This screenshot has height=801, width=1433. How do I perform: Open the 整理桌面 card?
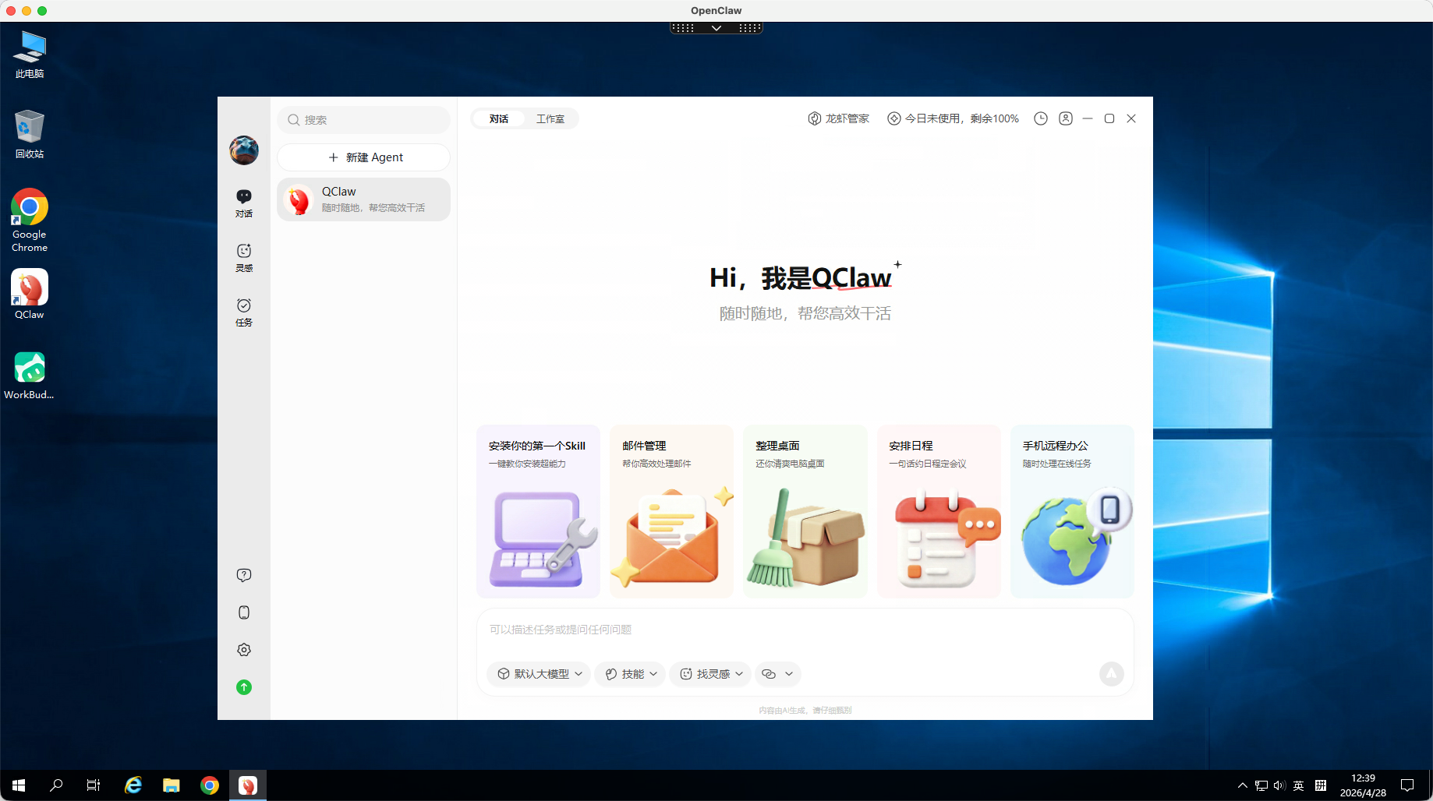coord(805,511)
